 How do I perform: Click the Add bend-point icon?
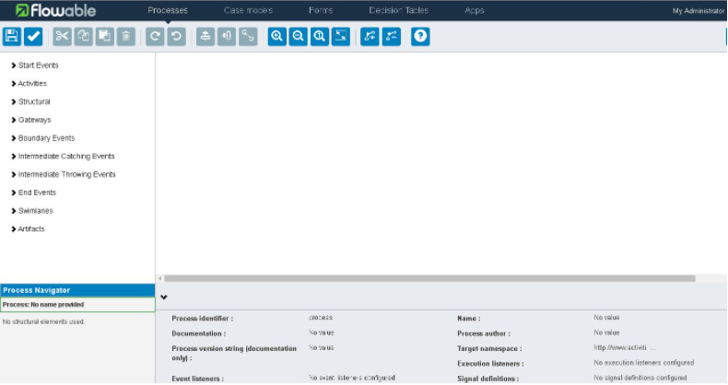coord(370,36)
